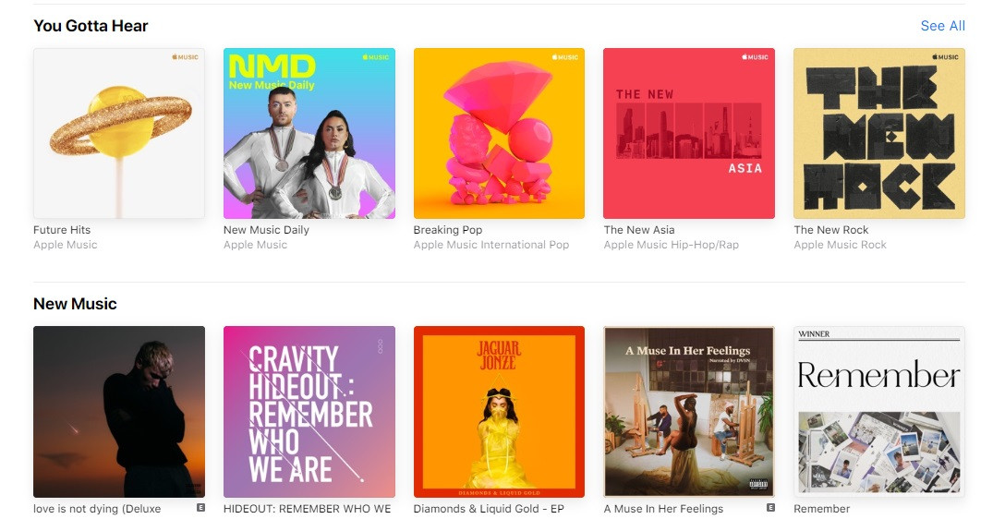Open the Jaguar Jonze album artwork

coord(499,411)
